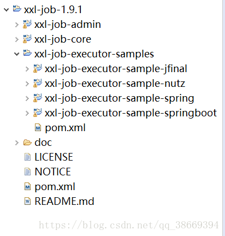
Task: Expand the xxl-job-core module
Action: click(x=17, y=39)
